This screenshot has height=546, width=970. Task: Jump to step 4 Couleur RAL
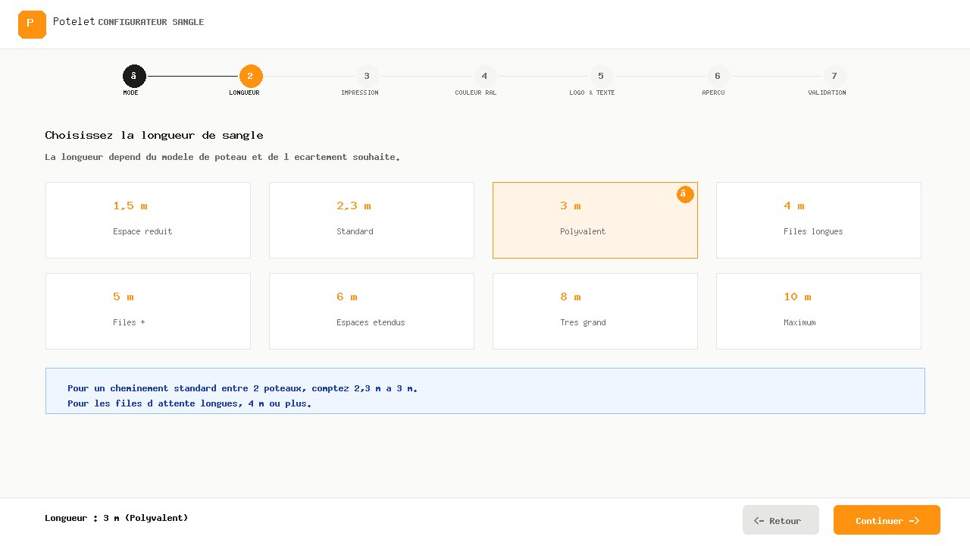[484, 76]
